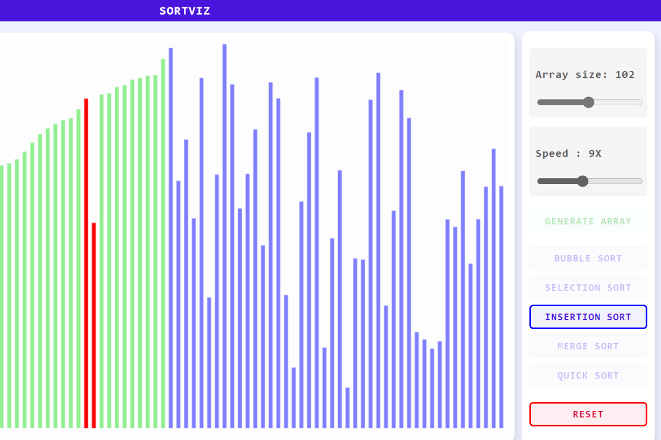661x440 pixels.
Task: Click the rightmost blue bar of the array
Action: [x=501, y=307]
